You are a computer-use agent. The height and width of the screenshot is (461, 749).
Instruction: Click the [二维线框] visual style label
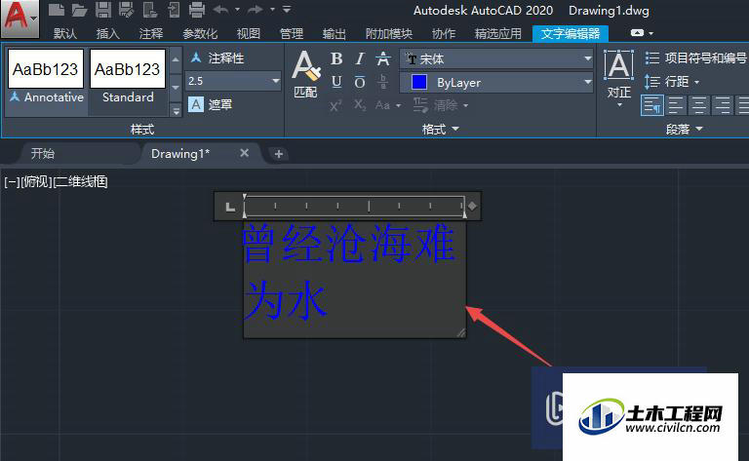pyautogui.click(x=81, y=182)
